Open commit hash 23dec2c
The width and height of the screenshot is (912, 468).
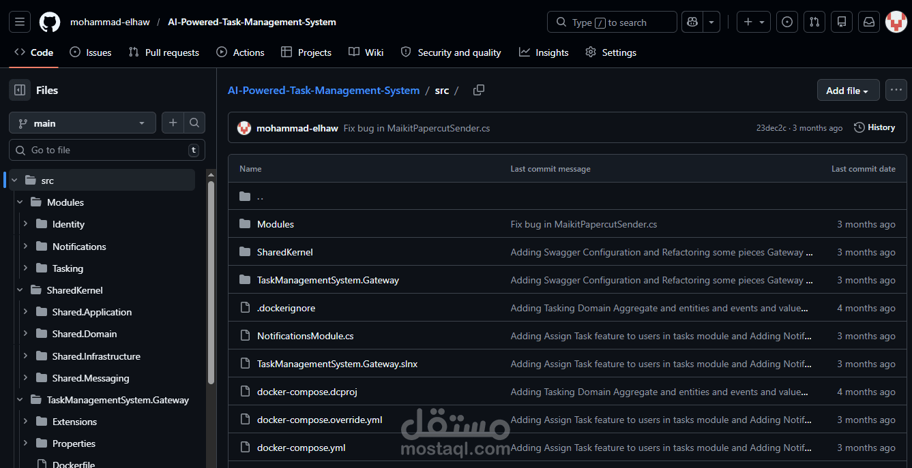[771, 128]
